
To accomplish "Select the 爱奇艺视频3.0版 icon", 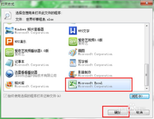I will (73, 42).
